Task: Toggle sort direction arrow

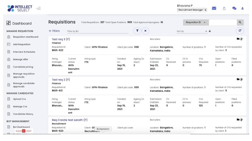Action: (210, 31)
